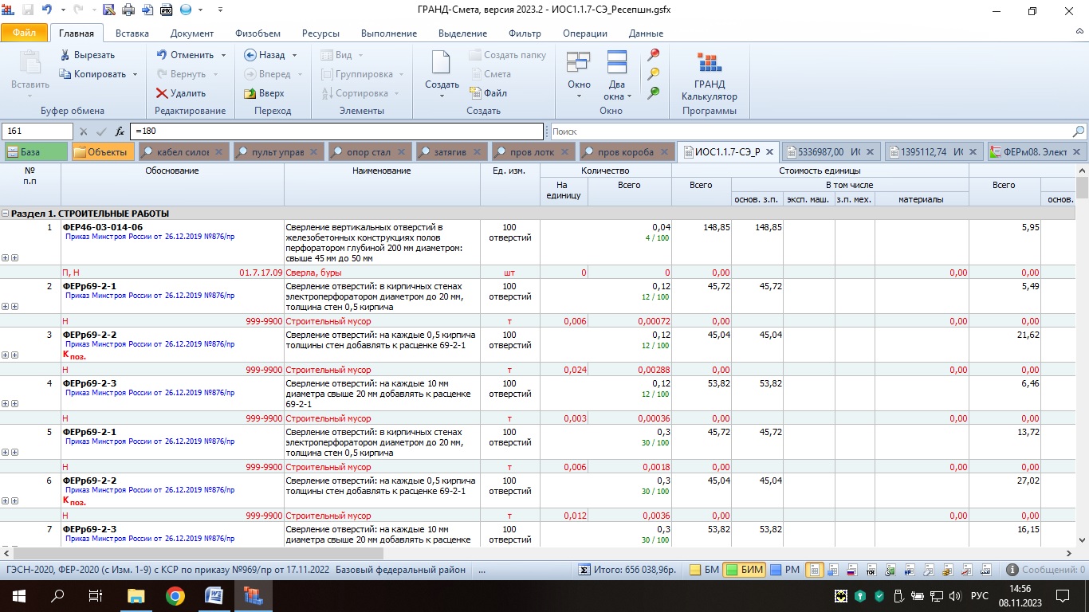Click the green pin marker icon
The image size is (1089, 612).
tap(654, 92)
